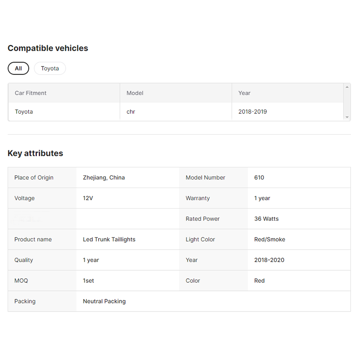Image resolution: width=359 pixels, height=359 pixels.
Task: Select the All vehicles filter pill
Action: (18, 68)
